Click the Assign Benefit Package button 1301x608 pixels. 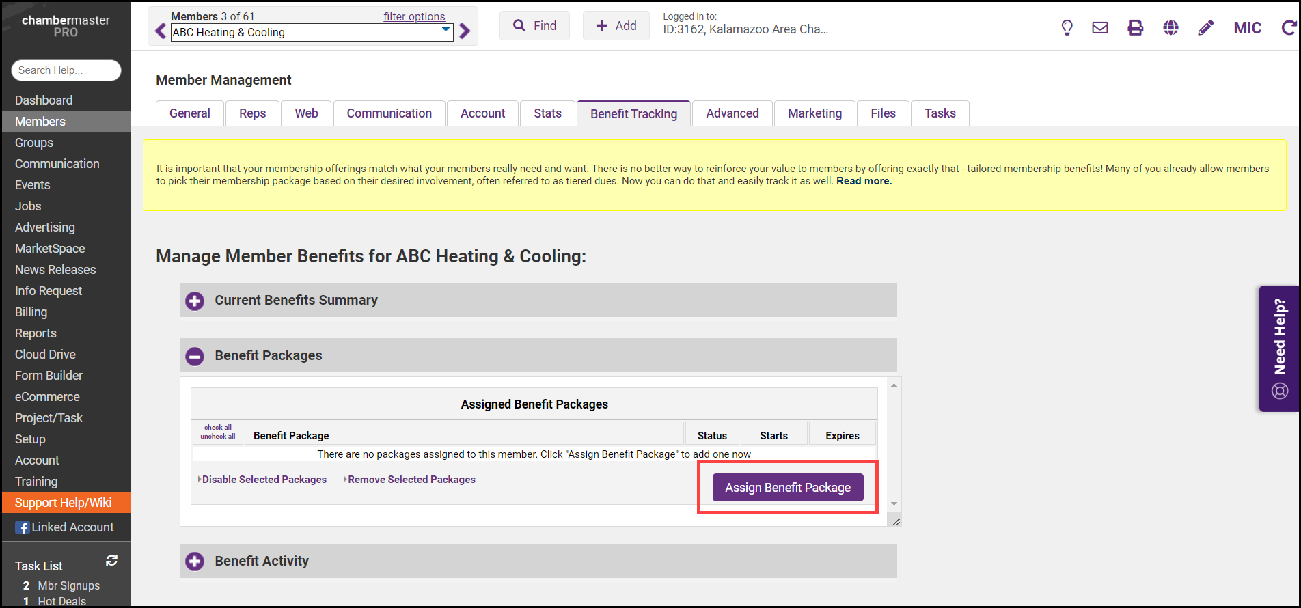pyautogui.click(x=787, y=488)
